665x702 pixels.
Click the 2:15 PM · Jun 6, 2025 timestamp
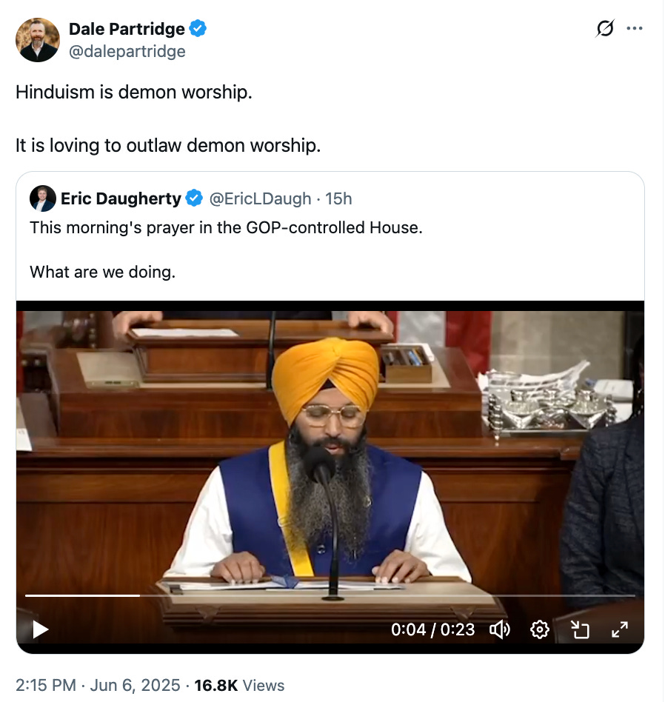point(98,686)
